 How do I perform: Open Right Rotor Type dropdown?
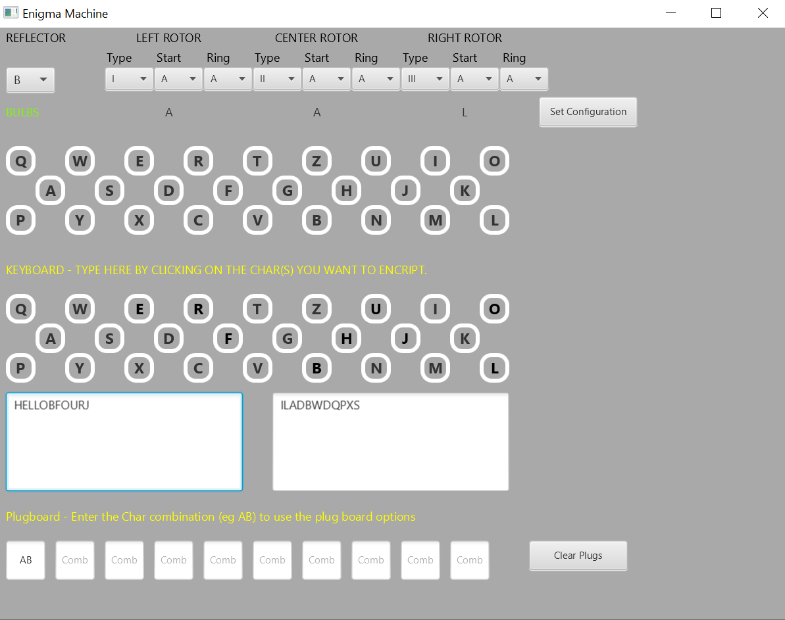[x=425, y=78]
